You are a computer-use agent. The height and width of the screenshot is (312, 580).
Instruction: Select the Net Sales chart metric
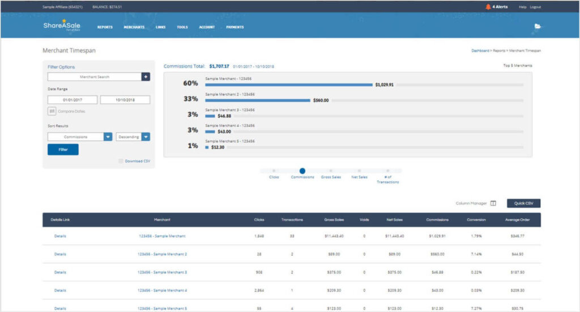359,171
